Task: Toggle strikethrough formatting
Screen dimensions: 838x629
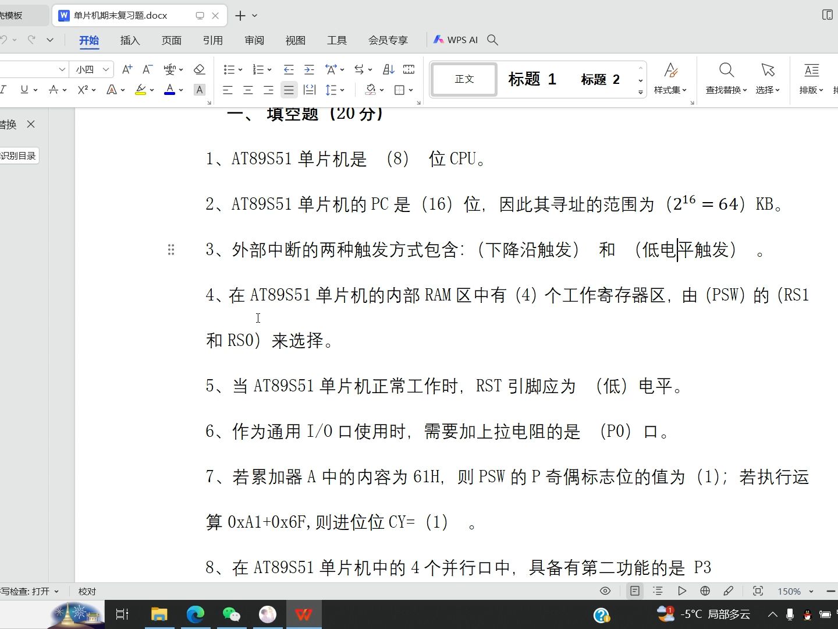Action: (54, 90)
